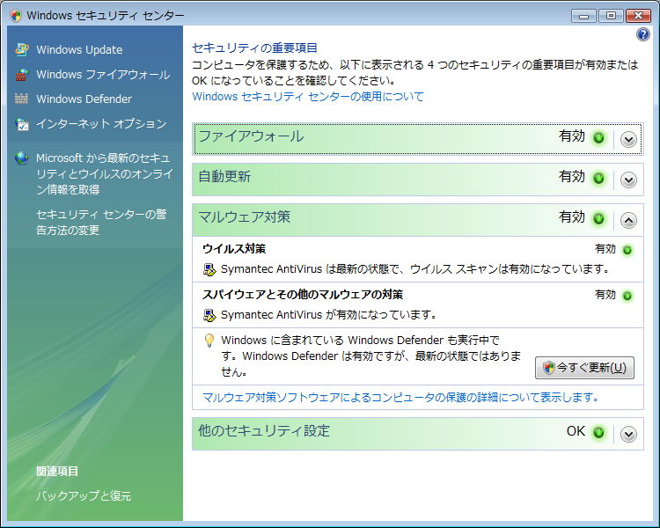
Task: Click the セキュリティの重要項目 heading
Action: (254, 48)
